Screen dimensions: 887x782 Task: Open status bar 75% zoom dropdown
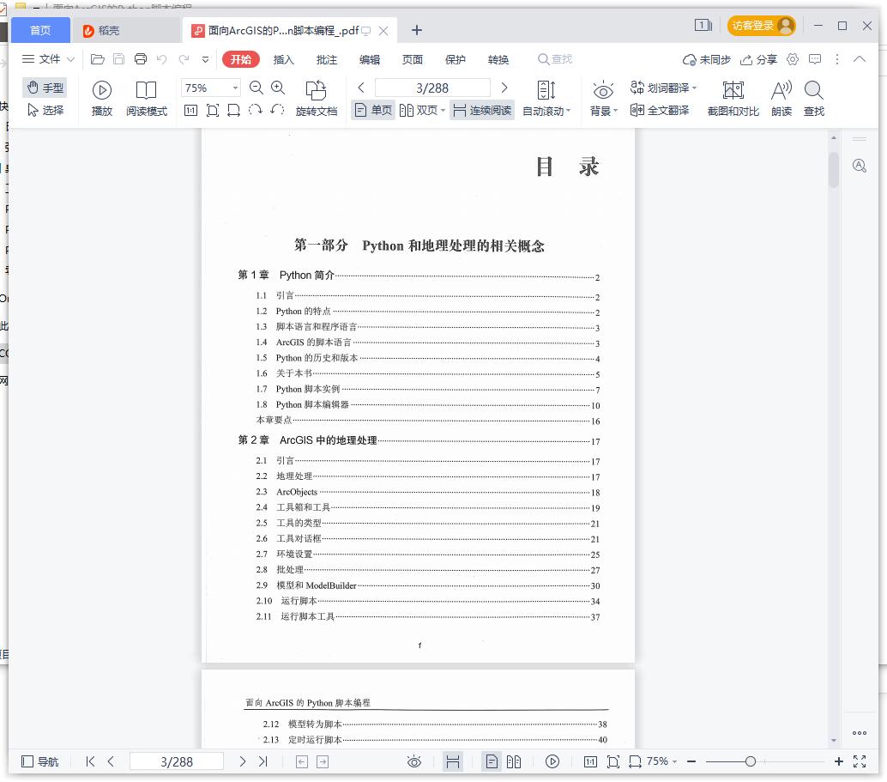661,761
